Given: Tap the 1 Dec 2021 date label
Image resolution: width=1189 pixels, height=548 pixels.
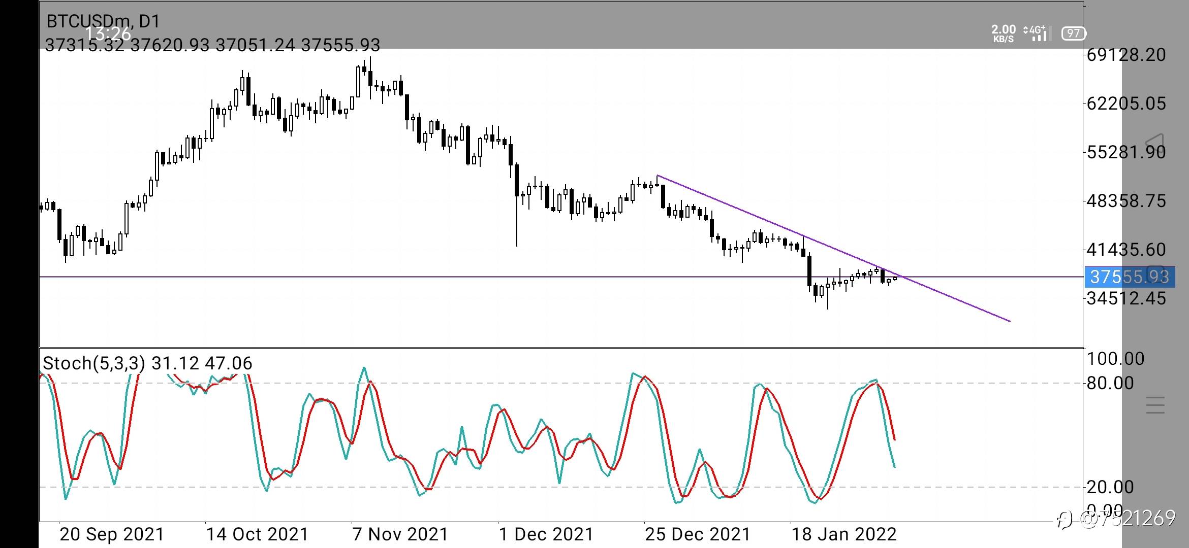Looking at the screenshot, I should pyautogui.click(x=546, y=534).
